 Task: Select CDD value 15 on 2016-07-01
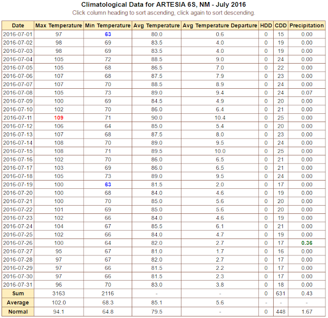click(281, 34)
